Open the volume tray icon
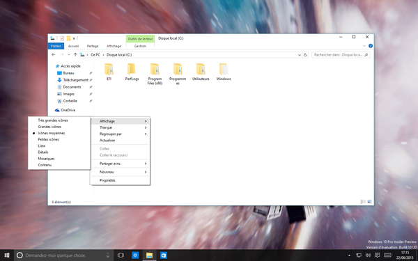 coord(368,255)
